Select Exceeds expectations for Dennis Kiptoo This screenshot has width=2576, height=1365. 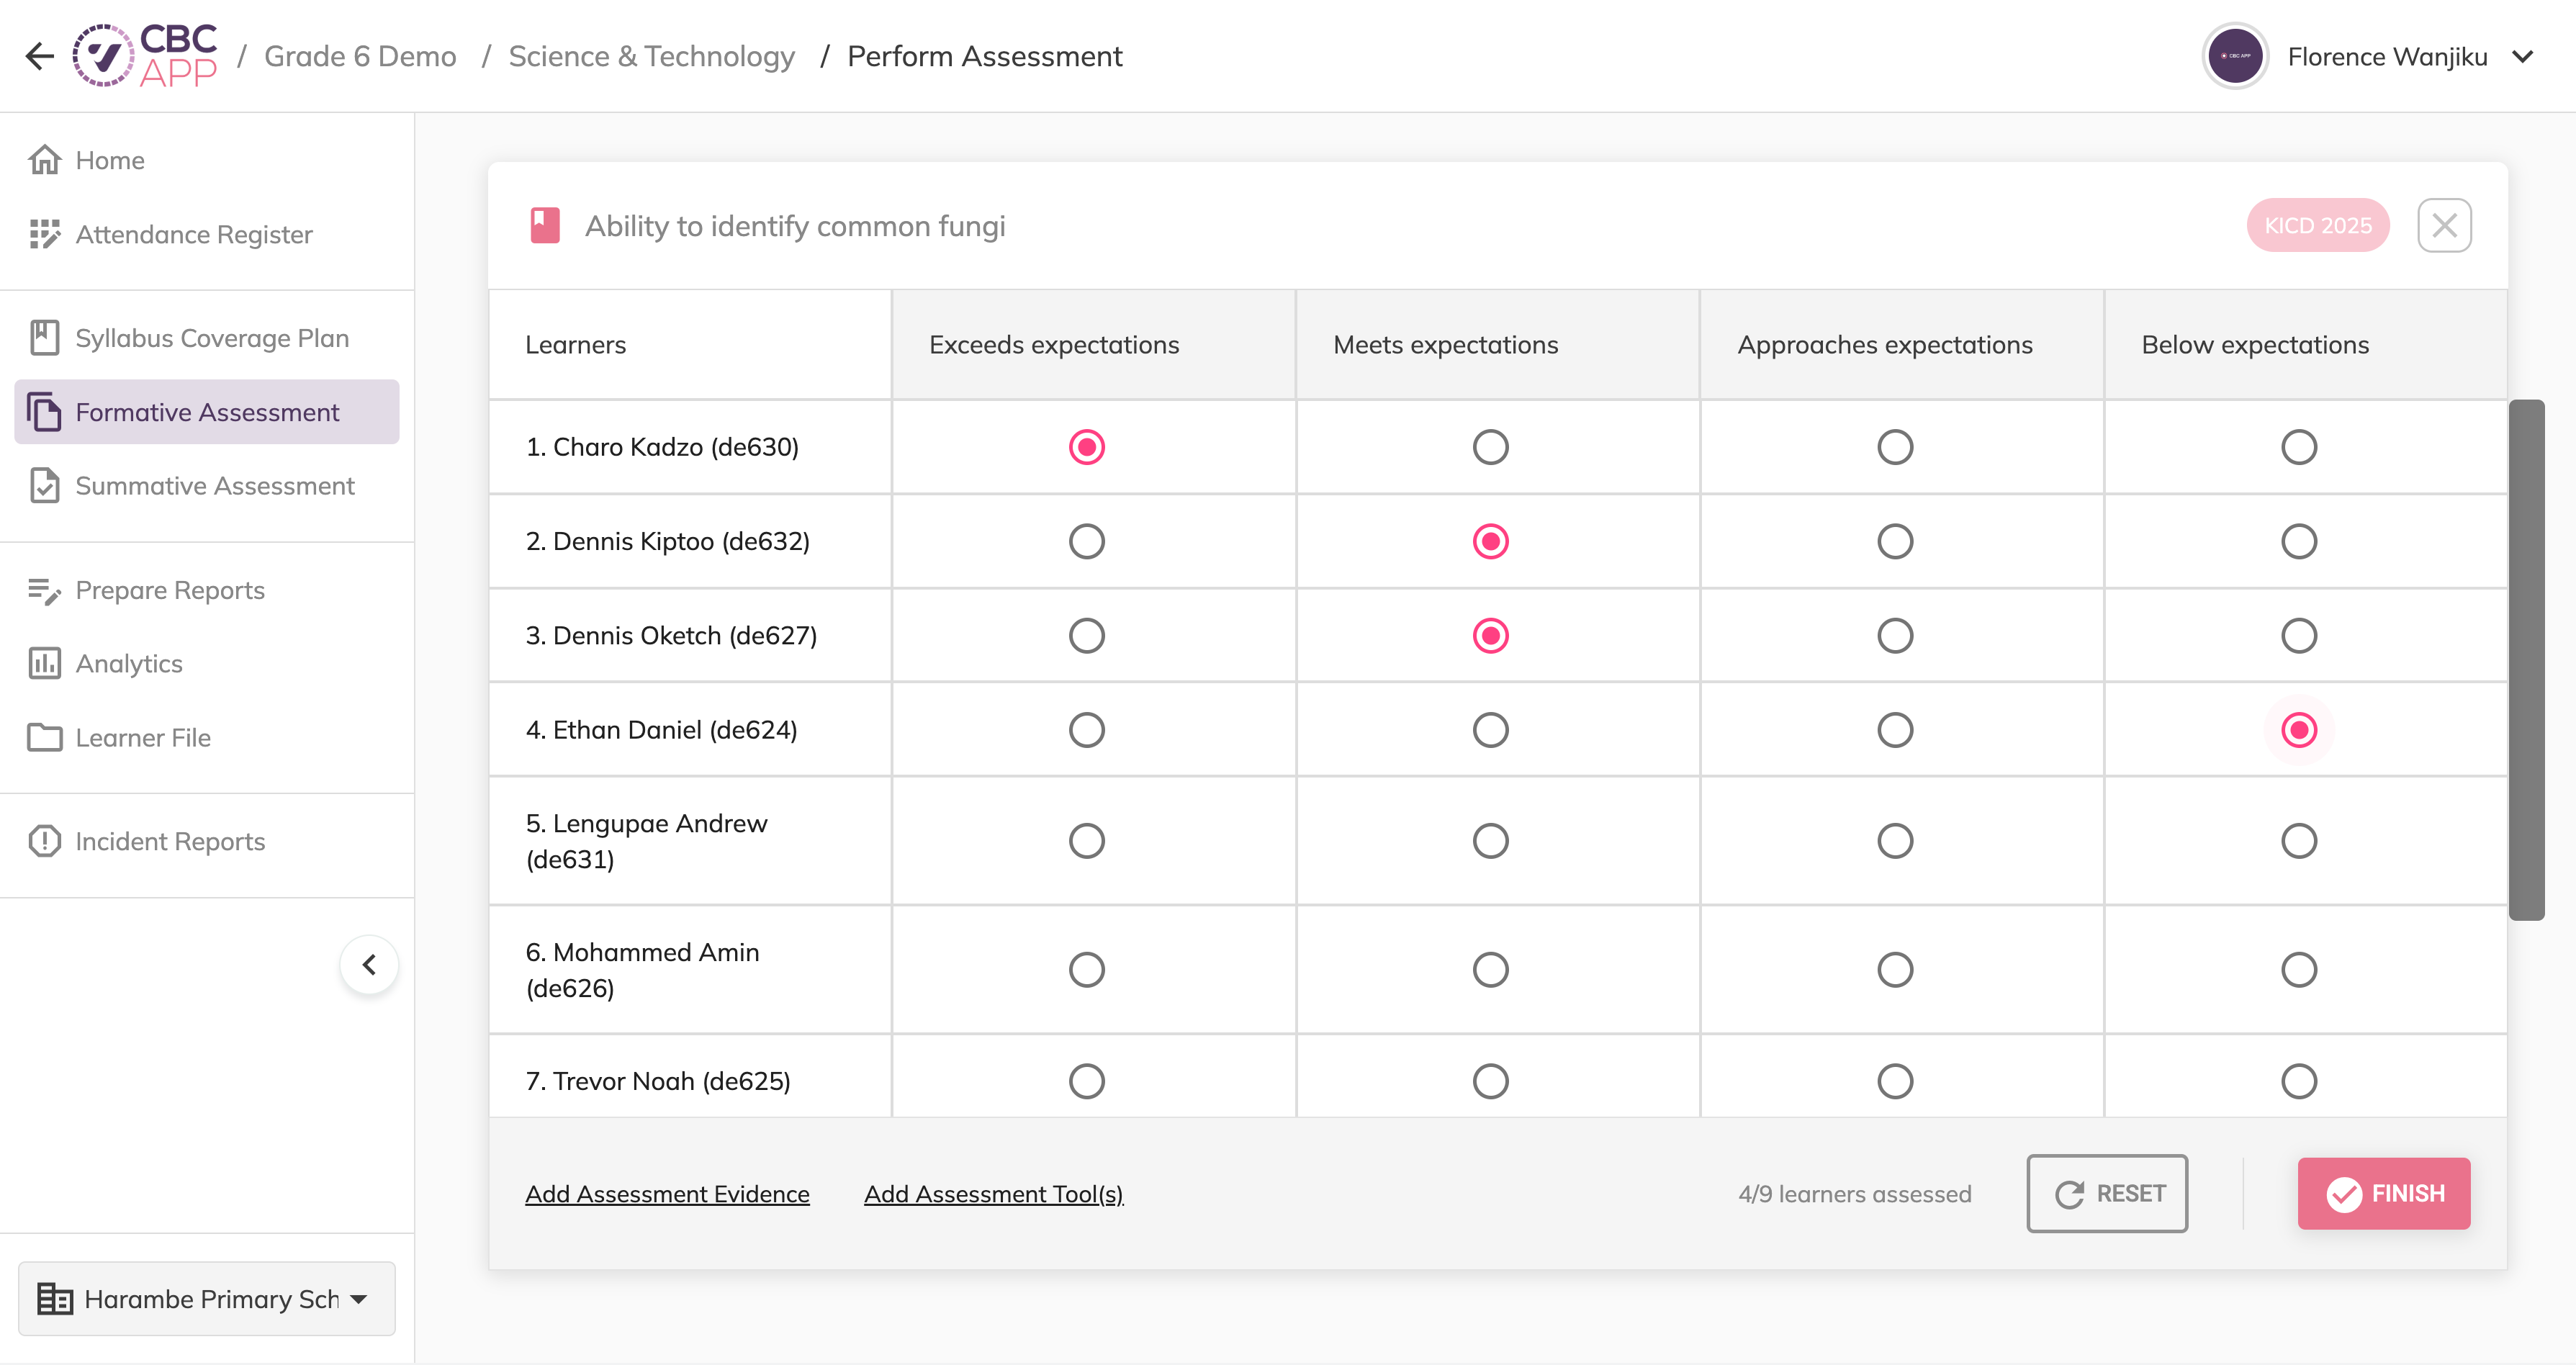[1086, 541]
